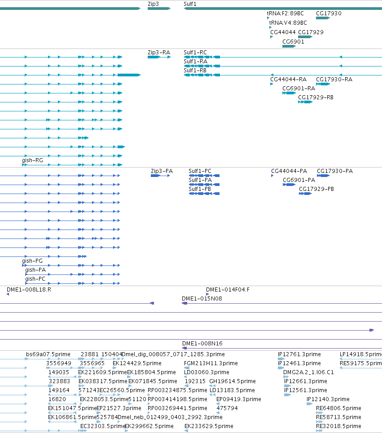Select EST RP003269441.5prime
This screenshot has height=433, width=382.
pos(177,408)
